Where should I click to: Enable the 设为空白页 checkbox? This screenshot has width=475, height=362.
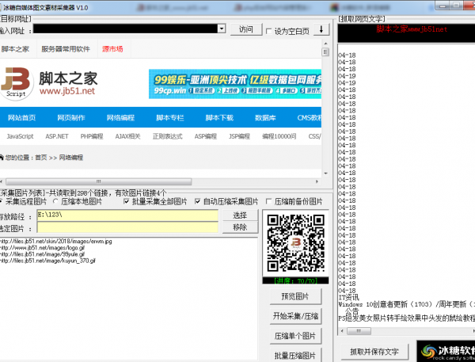(268, 31)
